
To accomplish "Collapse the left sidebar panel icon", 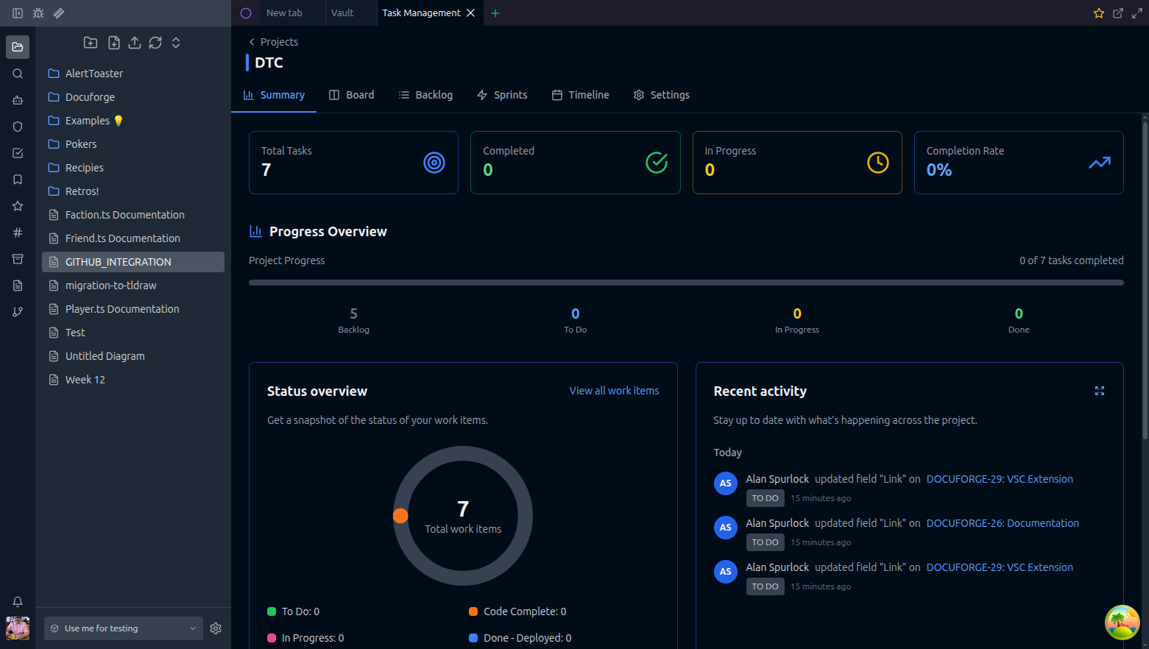I will [x=18, y=13].
